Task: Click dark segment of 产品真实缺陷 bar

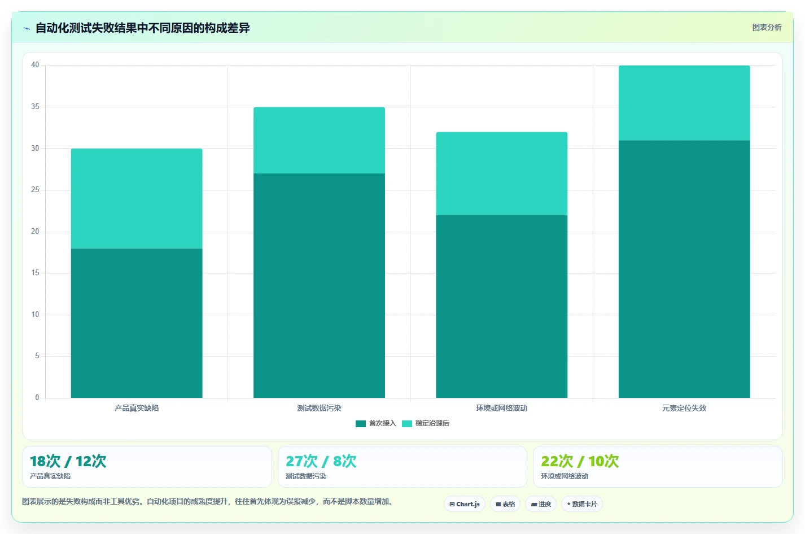Action: point(137,323)
